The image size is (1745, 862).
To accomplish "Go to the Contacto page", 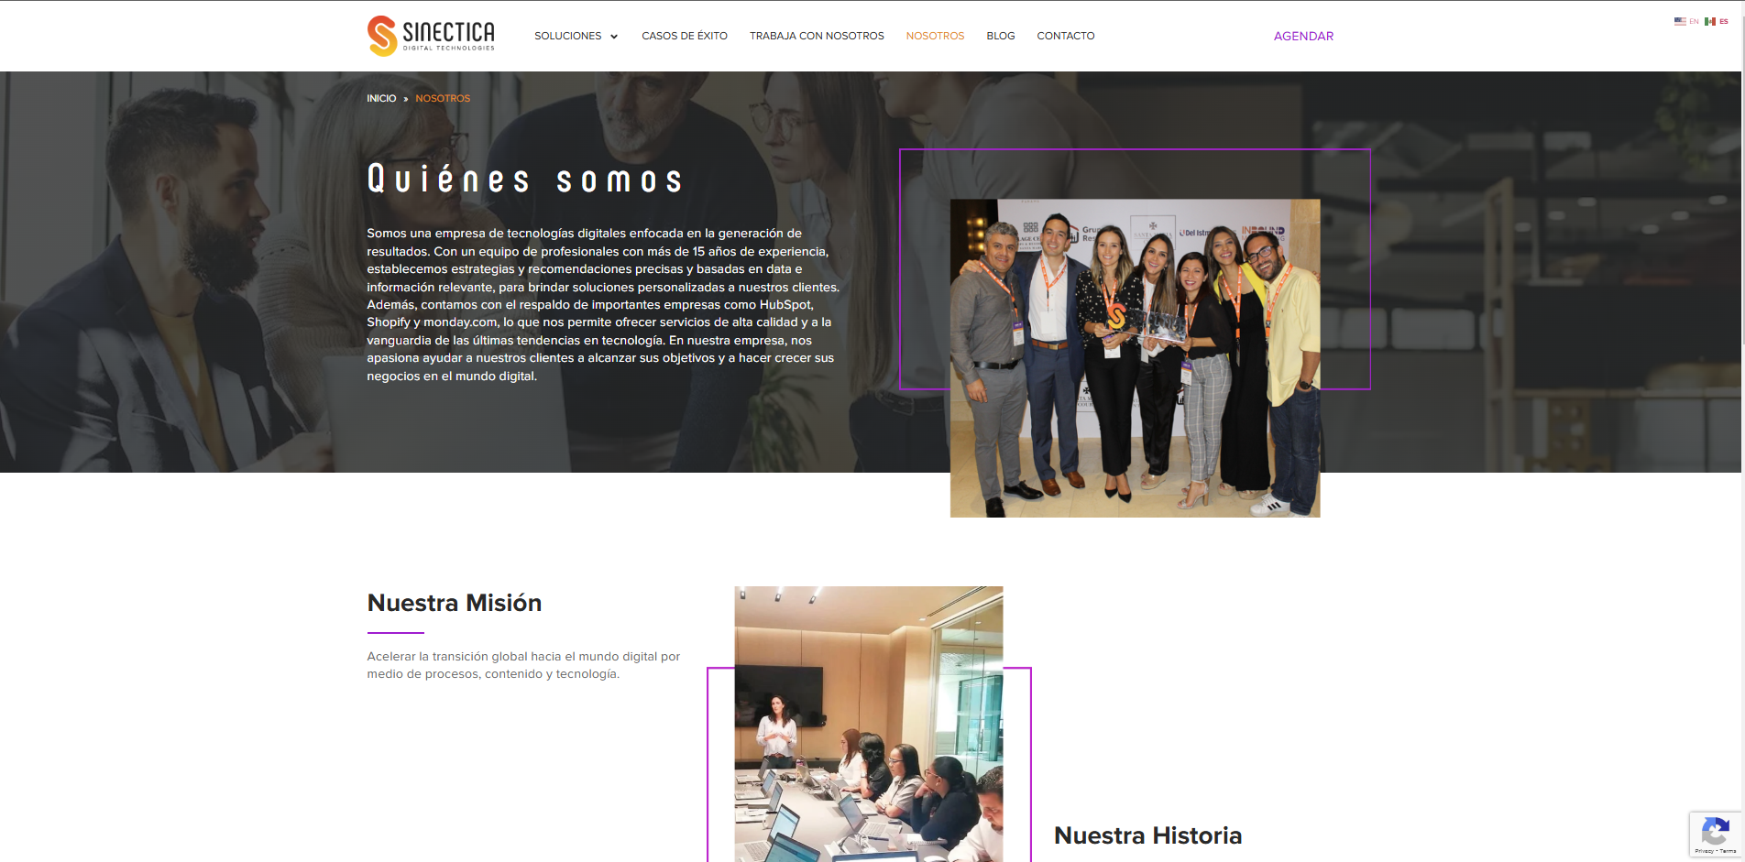I will coord(1066,36).
